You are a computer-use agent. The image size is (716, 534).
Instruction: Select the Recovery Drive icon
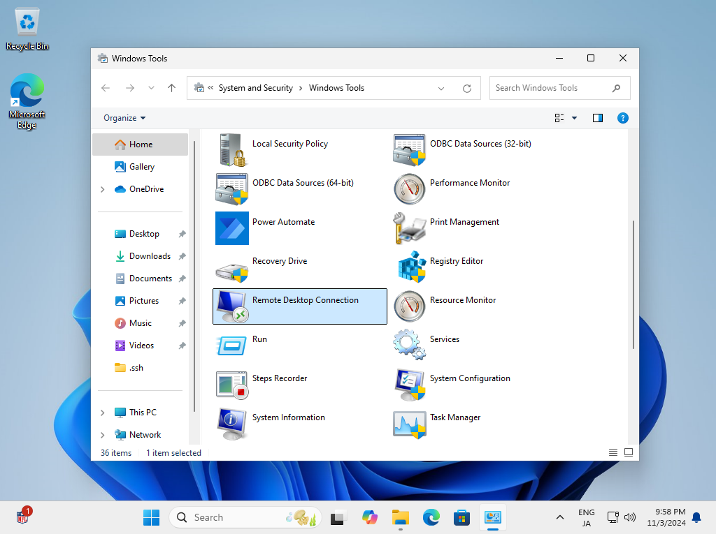pyautogui.click(x=232, y=272)
